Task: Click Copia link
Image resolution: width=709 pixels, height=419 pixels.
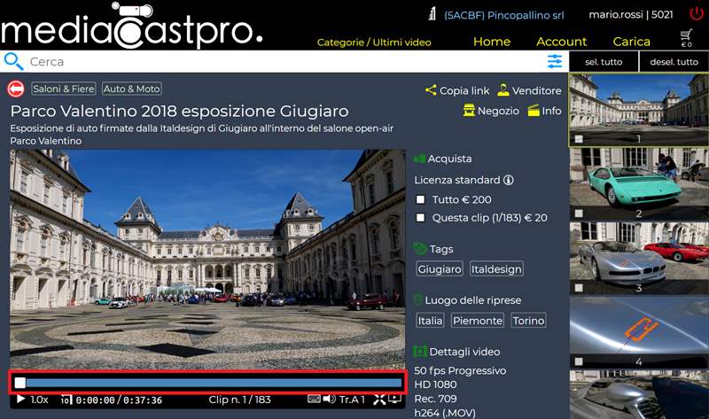Action: [464, 91]
